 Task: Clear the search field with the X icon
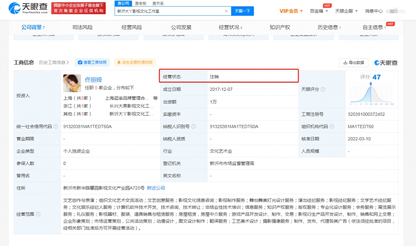tap(226, 11)
